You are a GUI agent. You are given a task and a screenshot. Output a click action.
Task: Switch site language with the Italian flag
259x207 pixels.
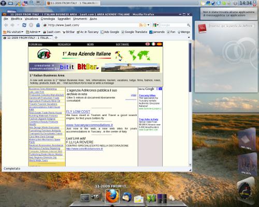pos(153,44)
